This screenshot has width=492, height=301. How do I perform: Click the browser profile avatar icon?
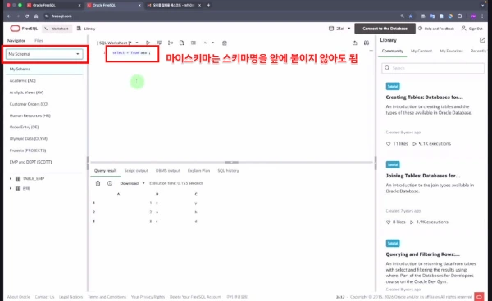pyautogui.click(x=473, y=16)
